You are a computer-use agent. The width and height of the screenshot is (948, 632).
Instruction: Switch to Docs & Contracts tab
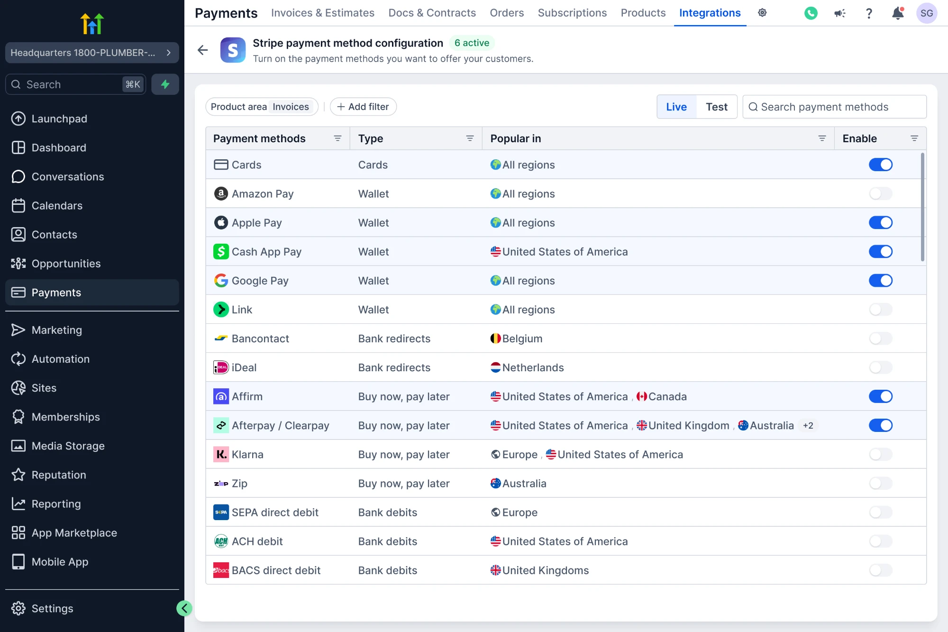tap(432, 13)
